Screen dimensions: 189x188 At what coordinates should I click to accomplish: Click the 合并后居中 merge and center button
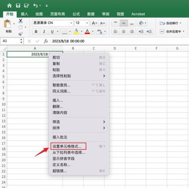tap(170, 31)
